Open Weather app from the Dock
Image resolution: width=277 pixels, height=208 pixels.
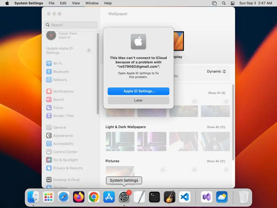[222, 197]
